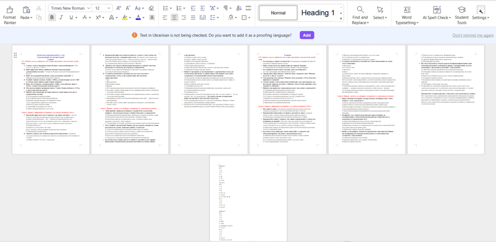496x242 pixels.
Task: Increase font size with A+ icon
Action: 119,8
